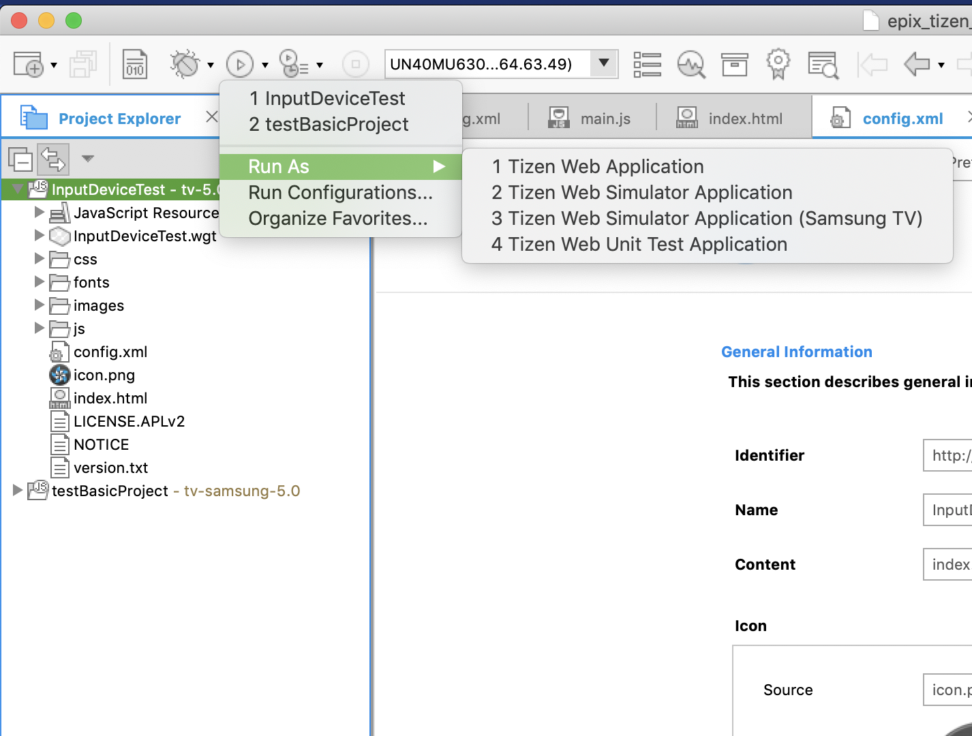Toggle Link with Editor icon

click(x=53, y=159)
